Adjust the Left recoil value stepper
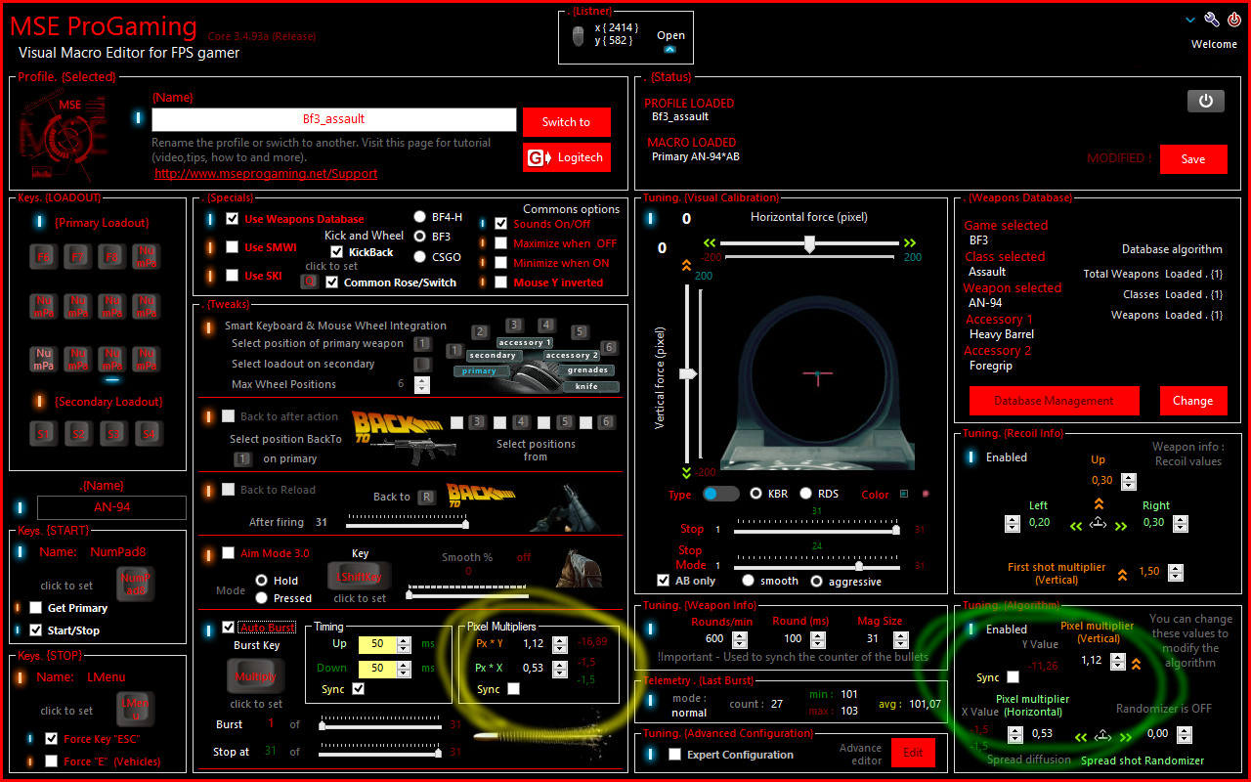The height and width of the screenshot is (782, 1251). (1013, 523)
